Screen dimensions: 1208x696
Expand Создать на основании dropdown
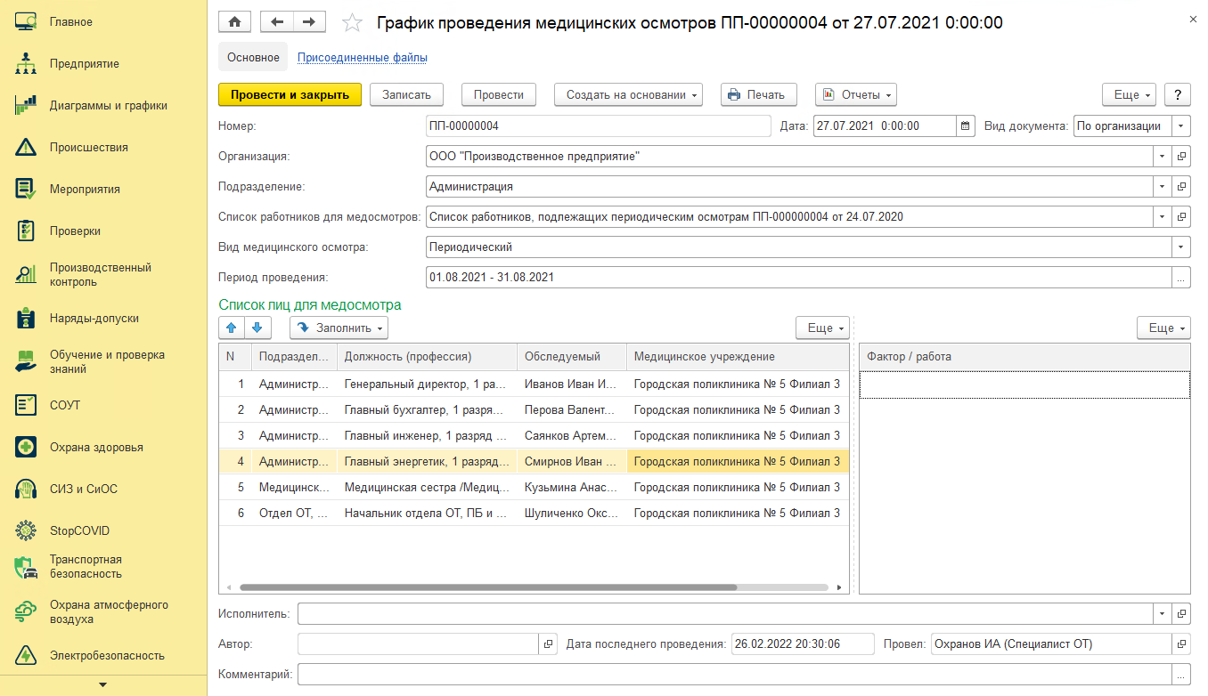click(628, 94)
